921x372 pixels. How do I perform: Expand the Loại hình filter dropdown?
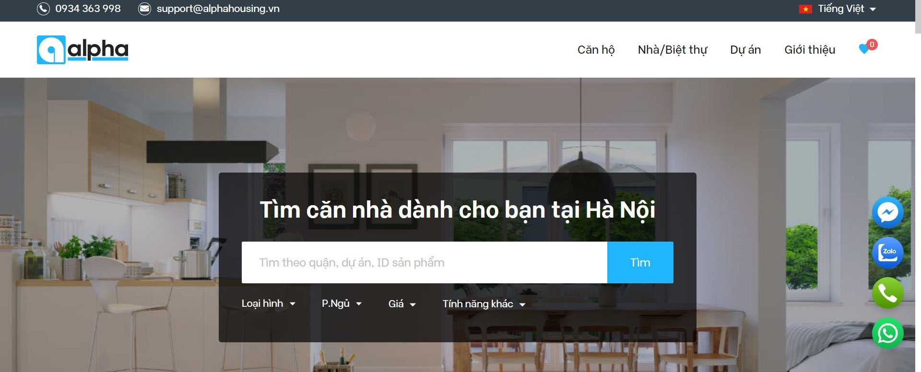click(268, 303)
